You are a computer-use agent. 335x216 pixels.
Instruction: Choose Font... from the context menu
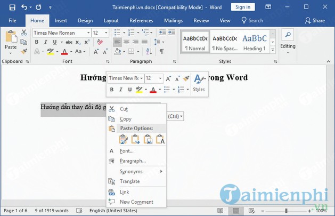(137, 151)
